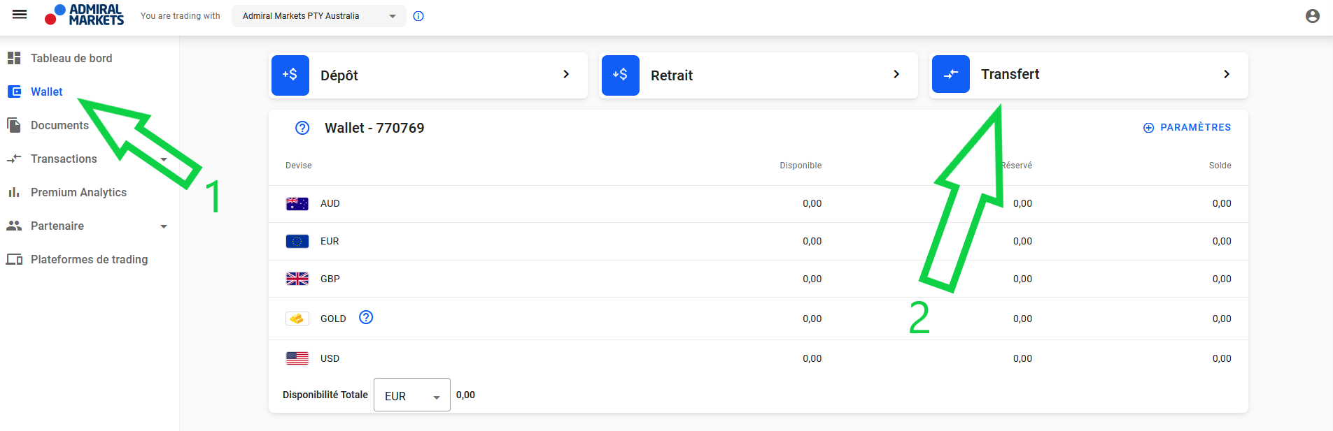Open Plateformes de trading page
The height and width of the screenshot is (431, 1333).
tap(89, 259)
